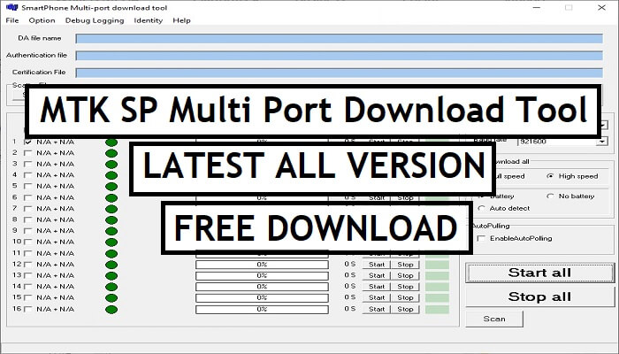Click port 12 green status indicator
This screenshot has width=619, height=354.
[x=111, y=265]
